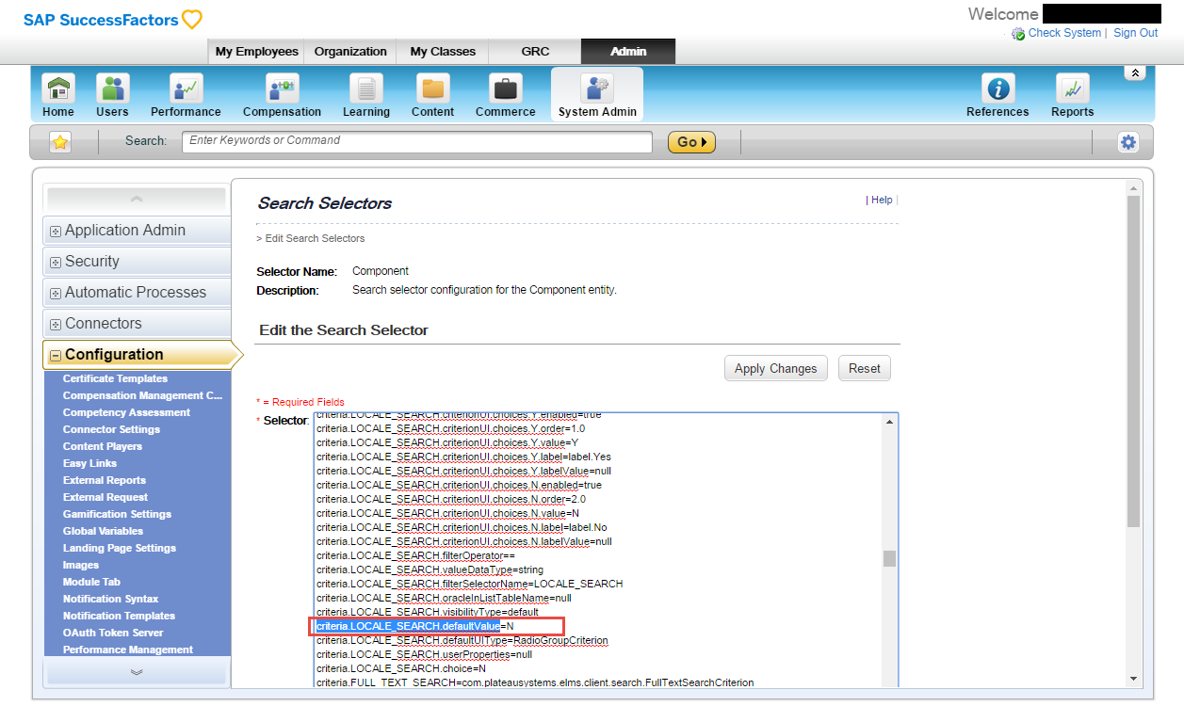
Task: Click the sidebar down-arrow scroll bar
Action: pyautogui.click(x=137, y=671)
